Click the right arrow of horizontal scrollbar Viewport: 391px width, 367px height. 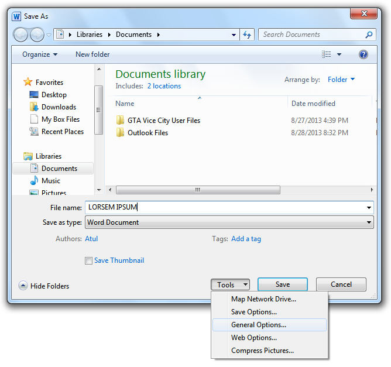372,190
